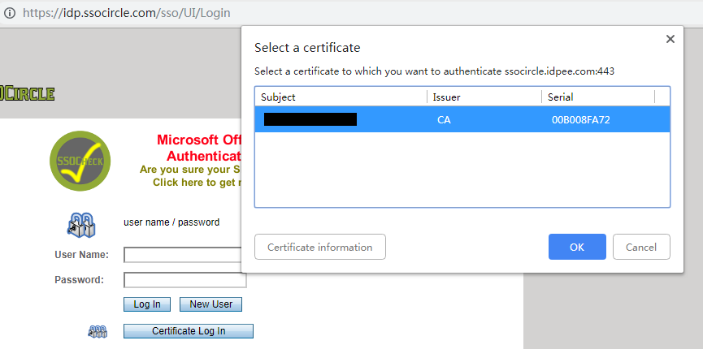The width and height of the screenshot is (703, 349).
Task: Confirm certificate selection with OK
Action: (x=577, y=247)
